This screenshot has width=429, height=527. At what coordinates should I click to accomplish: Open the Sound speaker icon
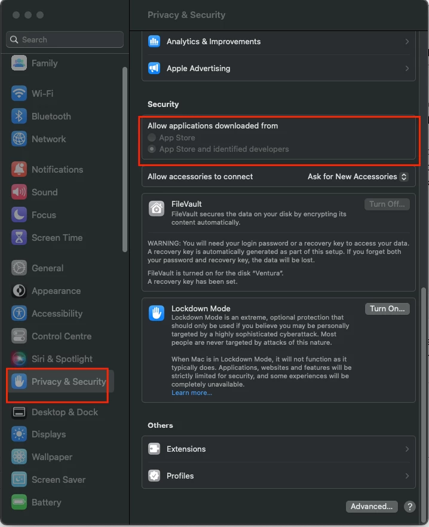click(x=19, y=192)
